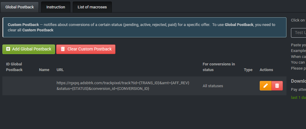The image size is (306, 129).
Task: Focus the Test URL input field
Action: 298,33
